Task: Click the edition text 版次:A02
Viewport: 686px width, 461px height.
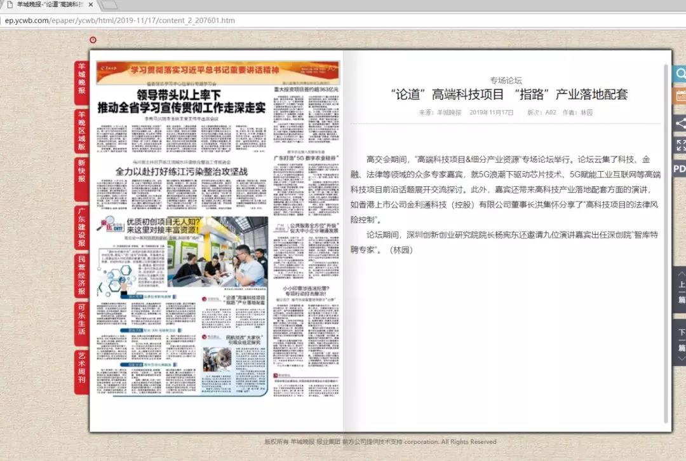Action: (542, 113)
